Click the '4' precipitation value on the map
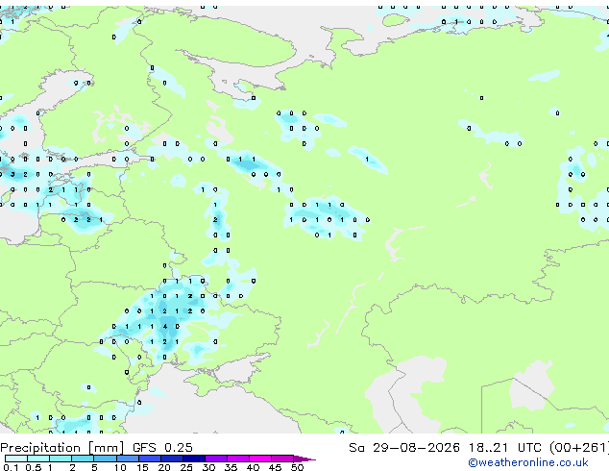Screen dimensions: 609x471 (165, 327)
